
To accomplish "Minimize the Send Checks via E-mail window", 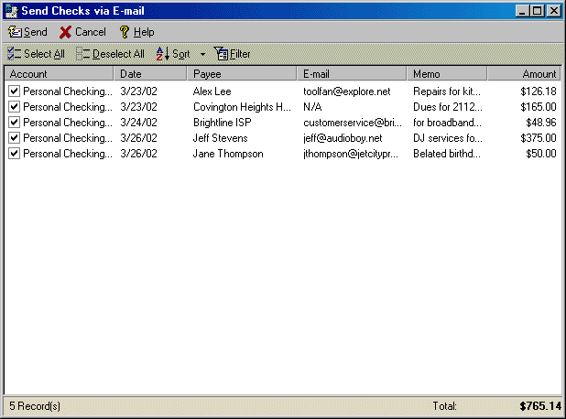I will click(522, 11).
